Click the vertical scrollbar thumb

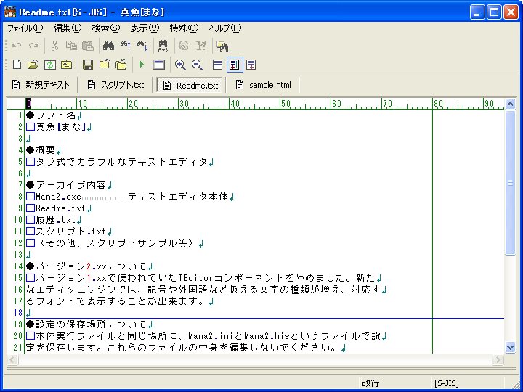tap(510, 183)
